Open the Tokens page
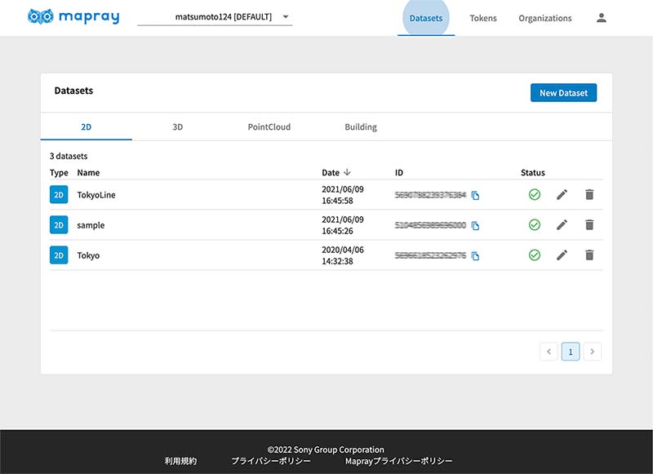 tap(483, 18)
